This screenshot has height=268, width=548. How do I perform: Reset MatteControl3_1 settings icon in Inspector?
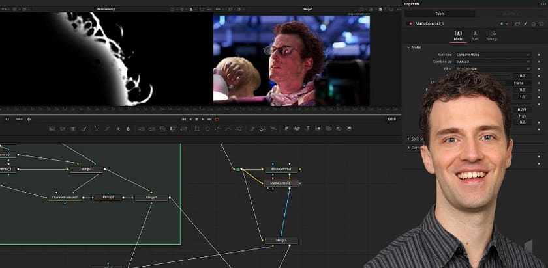coord(541,23)
